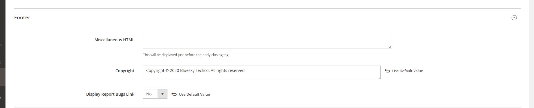534x108 pixels.
Task: Click the body closing tag hint text
Action: coord(186,55)
